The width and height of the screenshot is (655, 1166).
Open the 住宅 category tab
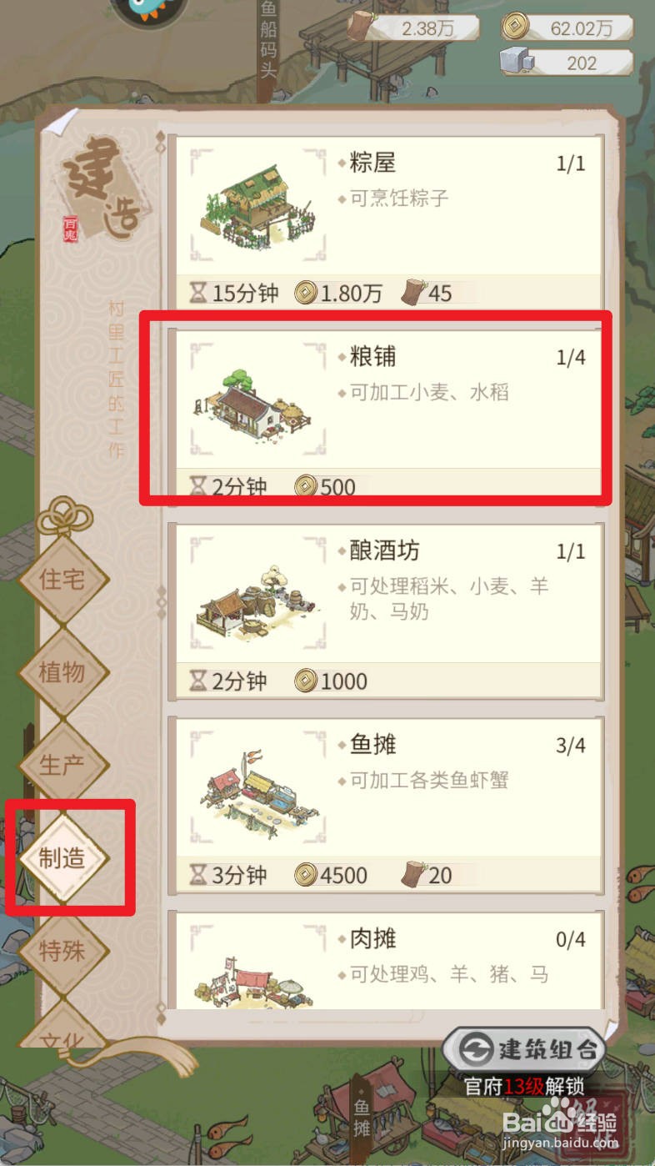click(x=62, y=580)
